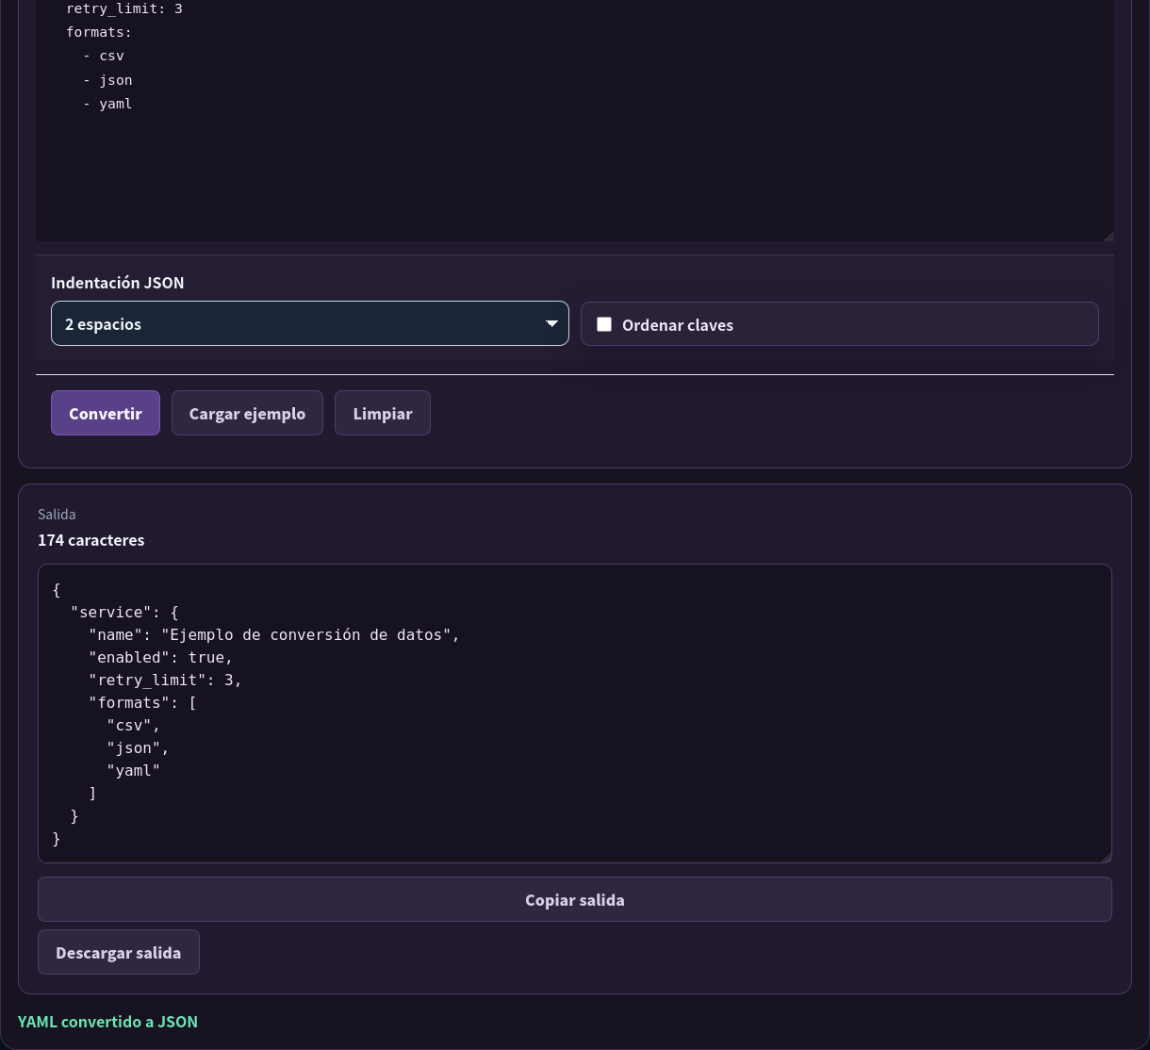Click the 174 caracteres counter text
Viewport: 1150px width, 1050px height.
[91, 540]
